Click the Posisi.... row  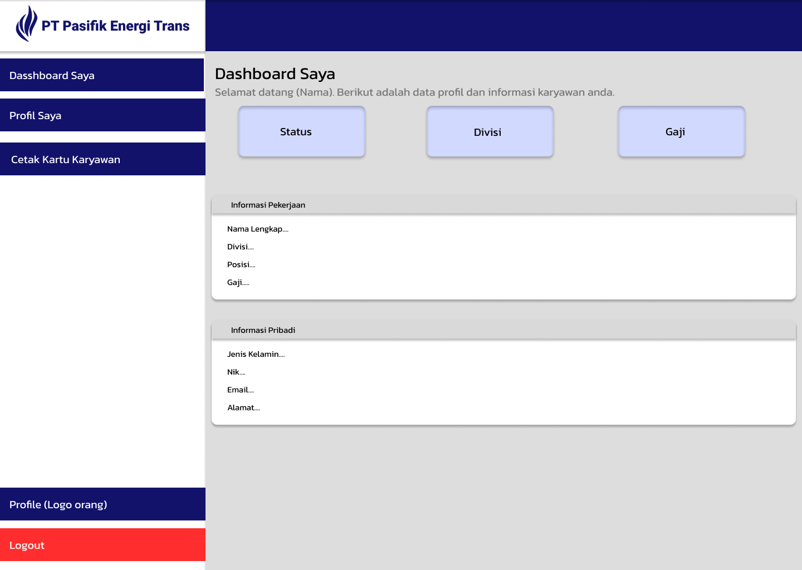241,264
